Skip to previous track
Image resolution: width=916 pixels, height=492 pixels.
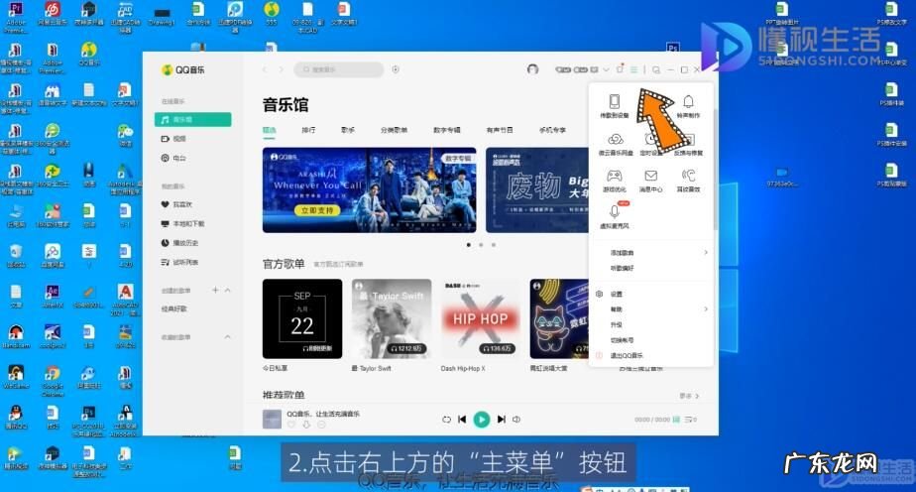pyautogui.click(x=462, y=419)
